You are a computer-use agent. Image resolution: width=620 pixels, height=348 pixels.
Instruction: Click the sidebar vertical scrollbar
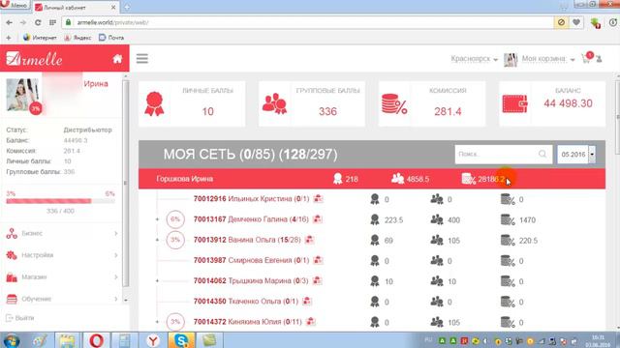point(126,184)
